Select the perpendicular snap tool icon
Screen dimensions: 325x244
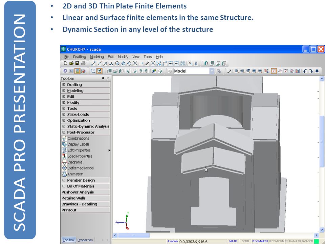click(x=111, y=63)
